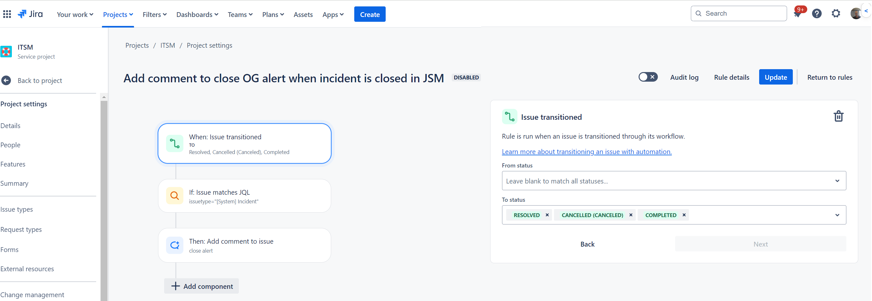Open People in project settings

click(x=11, y=145)
